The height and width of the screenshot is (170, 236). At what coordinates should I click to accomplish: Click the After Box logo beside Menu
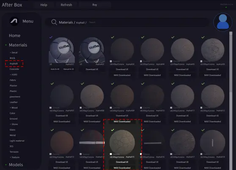tap(14, 21)
